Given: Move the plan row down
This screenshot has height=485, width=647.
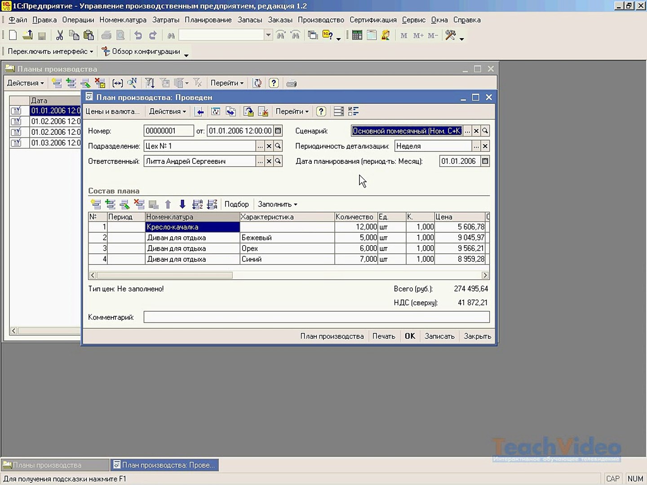Looking at the screenshot, I should (x=182, y=204).
